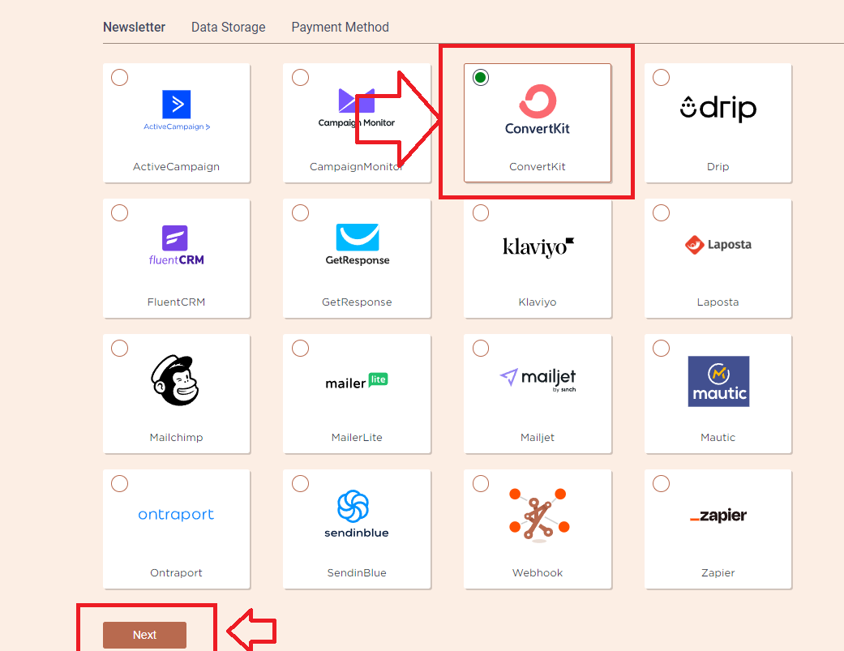Pick the MailerLite radio button
Image resolution: width=844 pixels, height=651 pixels.
point(300,348)
